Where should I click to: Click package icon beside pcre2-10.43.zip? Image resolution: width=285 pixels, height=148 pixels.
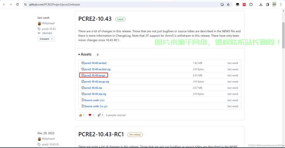tap(83, 88)
